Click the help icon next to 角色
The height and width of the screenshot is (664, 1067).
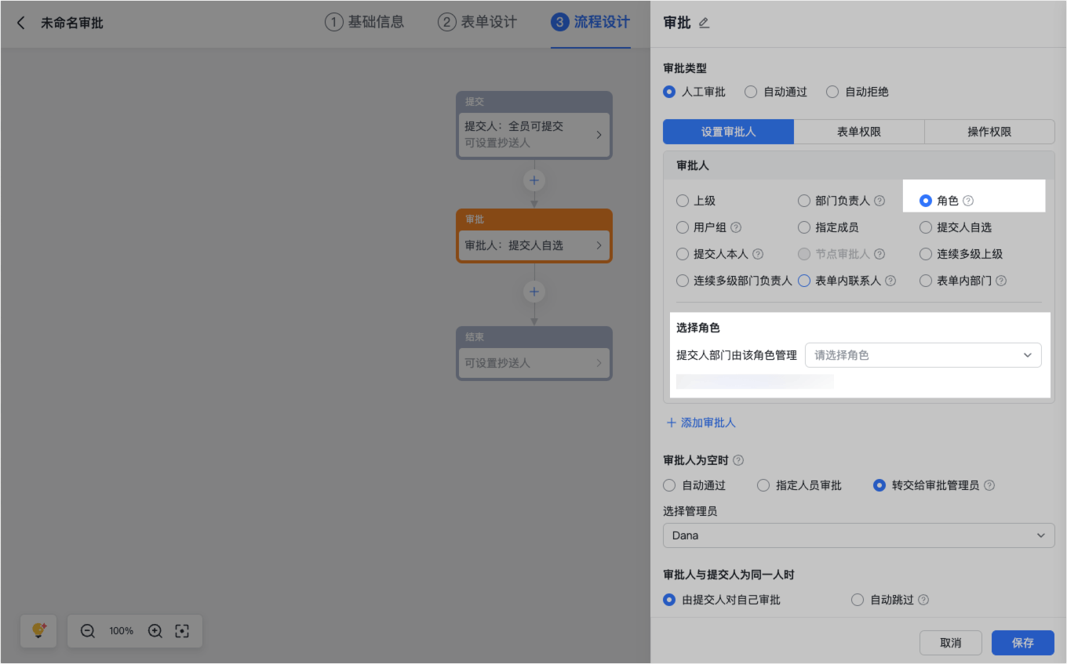[x=968, y=201]
